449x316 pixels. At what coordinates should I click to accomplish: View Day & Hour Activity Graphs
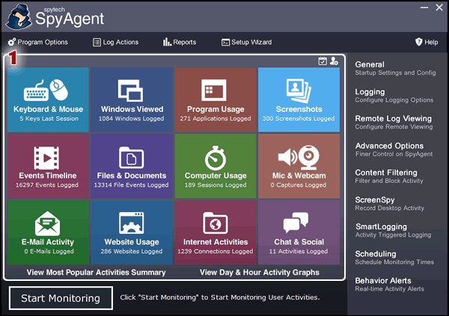pos(260,272)
